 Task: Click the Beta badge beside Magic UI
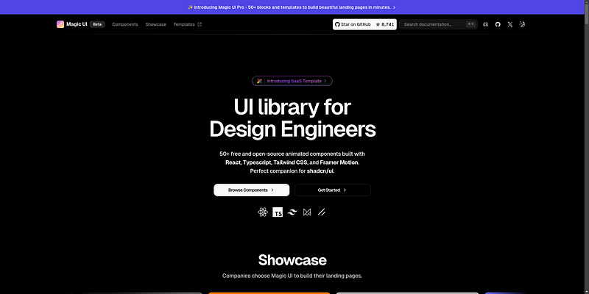pyautogui.click(x=97, y=24)
